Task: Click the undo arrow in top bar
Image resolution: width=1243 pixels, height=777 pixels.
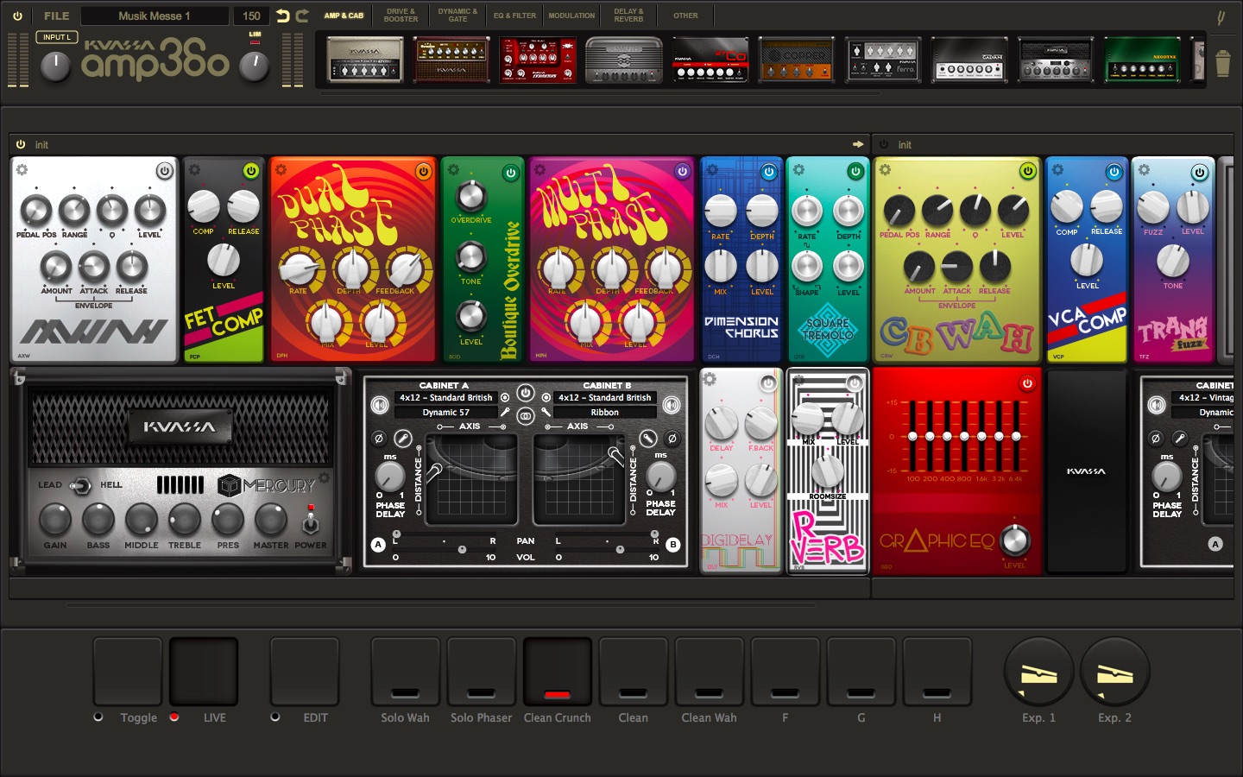Action: tap(282, 16)
